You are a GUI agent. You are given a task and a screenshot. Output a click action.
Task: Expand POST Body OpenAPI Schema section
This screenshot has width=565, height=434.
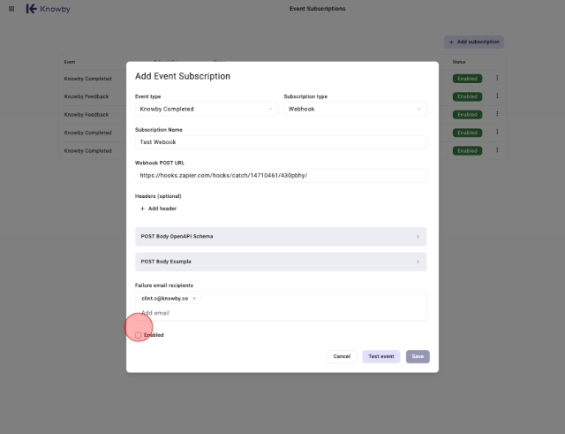pyautogui.click(x=281, y=237)
